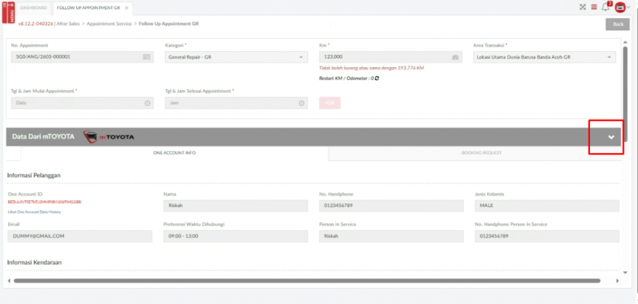The height and width of the screenshot is (304, 638).
Task: Open the notifications bell
Action: tap(605, 7)
